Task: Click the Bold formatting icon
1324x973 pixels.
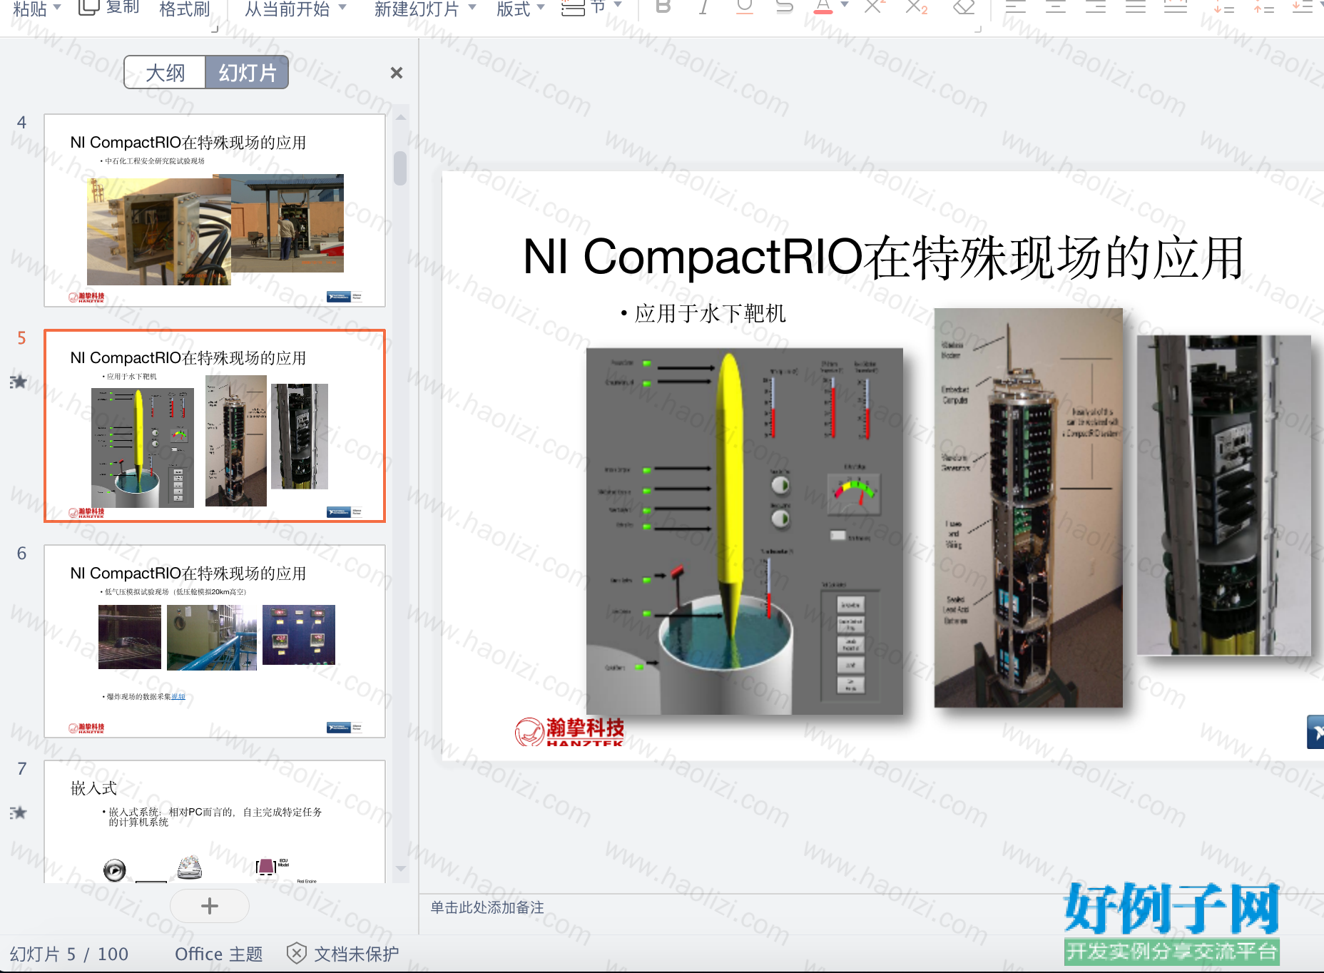Action: click(x=663, y=7)
